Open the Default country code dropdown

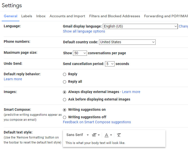(127, 42)
